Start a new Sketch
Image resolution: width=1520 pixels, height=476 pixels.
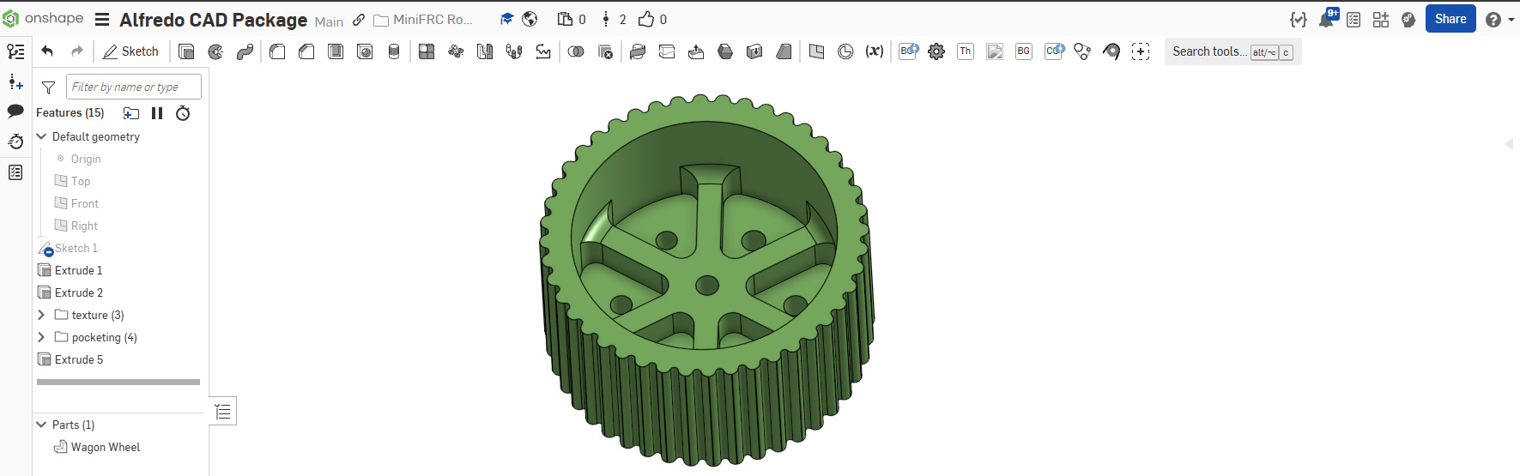(x=130, y=51)
